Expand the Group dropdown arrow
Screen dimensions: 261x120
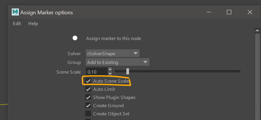(145, 62)
